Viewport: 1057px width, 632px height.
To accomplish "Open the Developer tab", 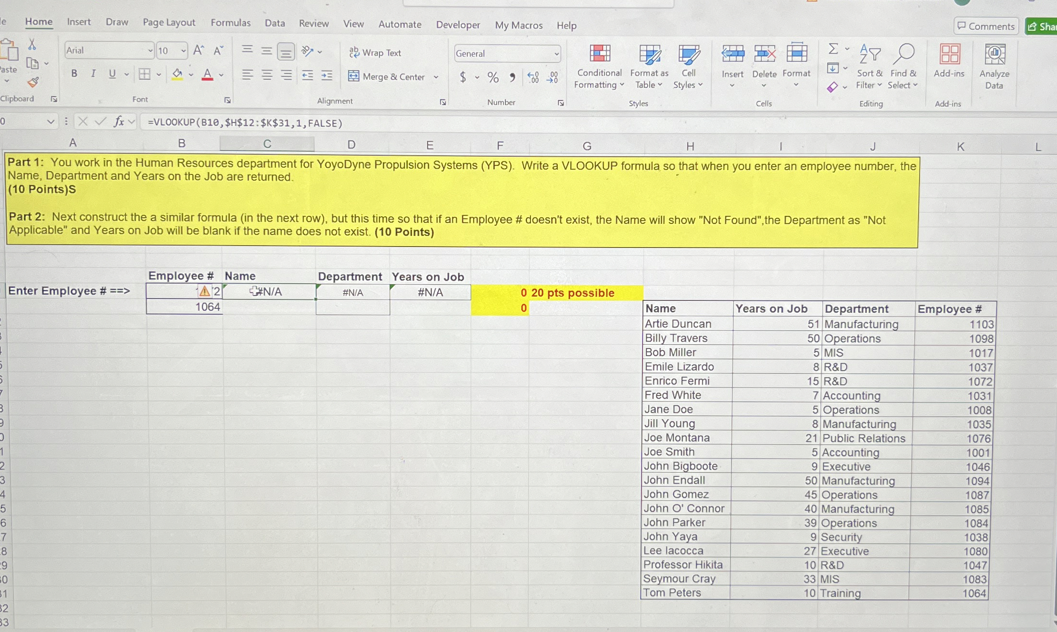I will point(458,25).
